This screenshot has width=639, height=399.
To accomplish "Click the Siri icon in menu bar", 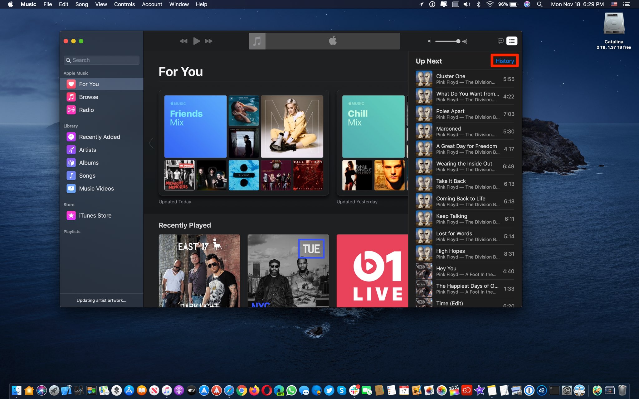I will 527,4.
